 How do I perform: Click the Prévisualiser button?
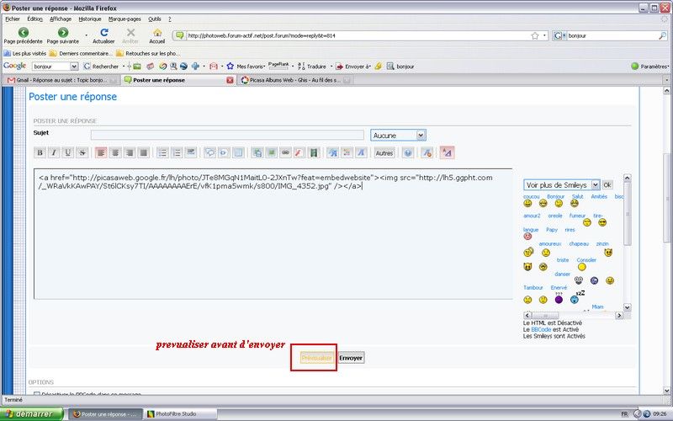point(317,358)
